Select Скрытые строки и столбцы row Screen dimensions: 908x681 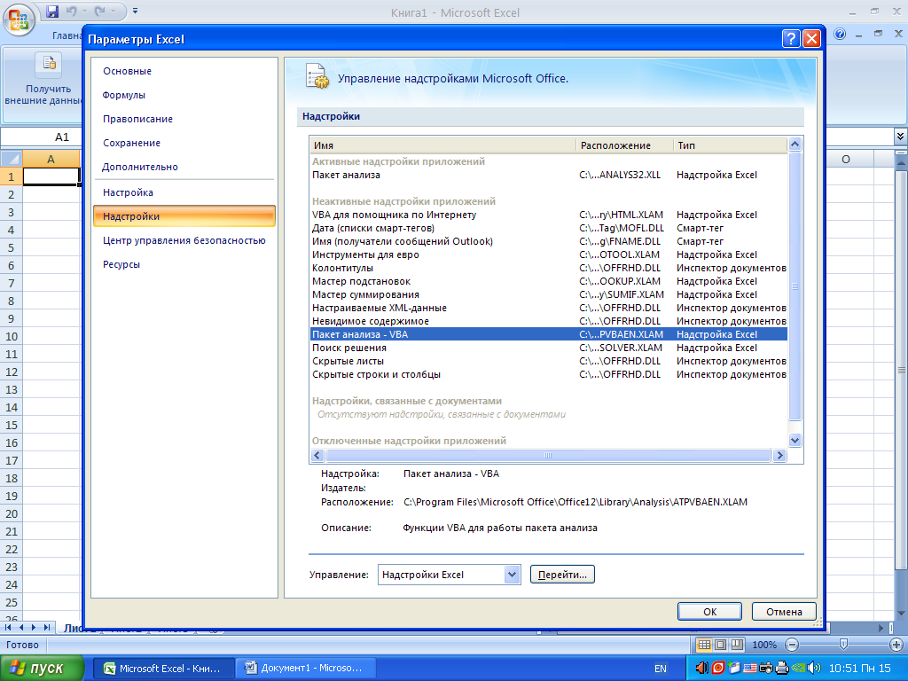point(548,375)
